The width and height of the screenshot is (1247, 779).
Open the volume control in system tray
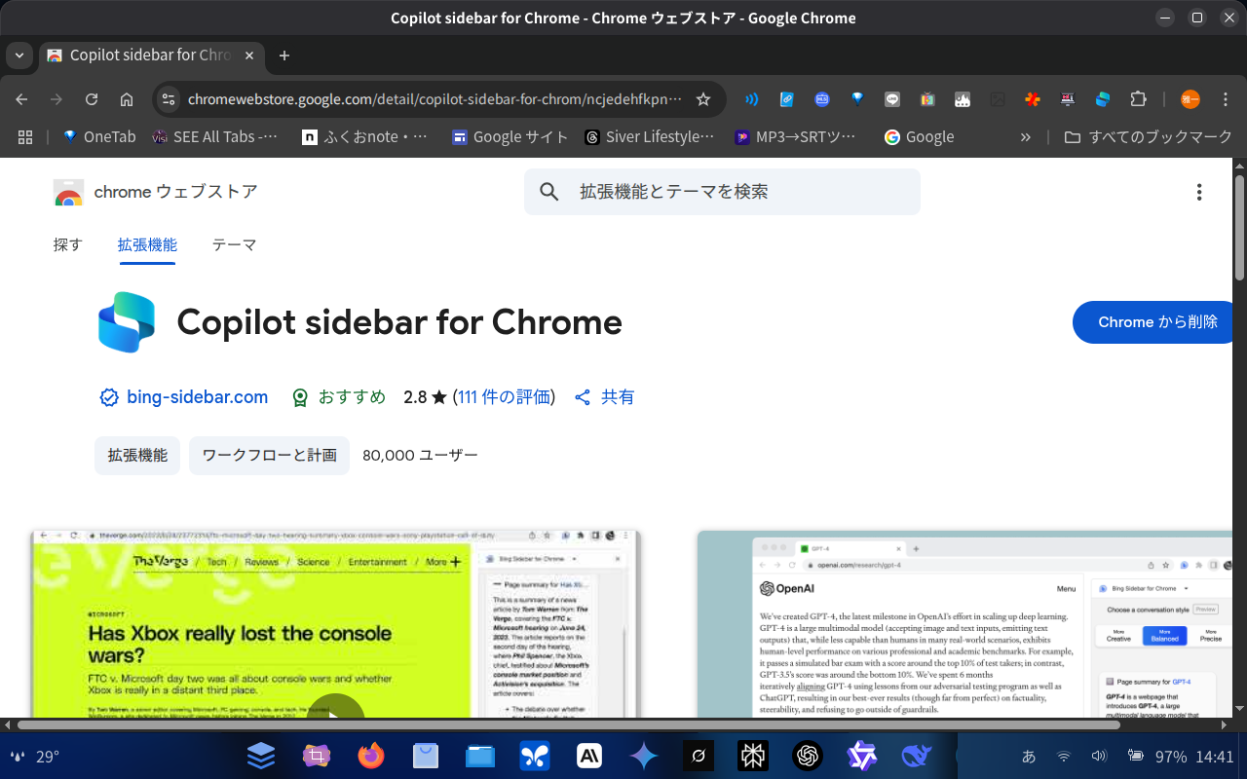(x=1099, y=756)
